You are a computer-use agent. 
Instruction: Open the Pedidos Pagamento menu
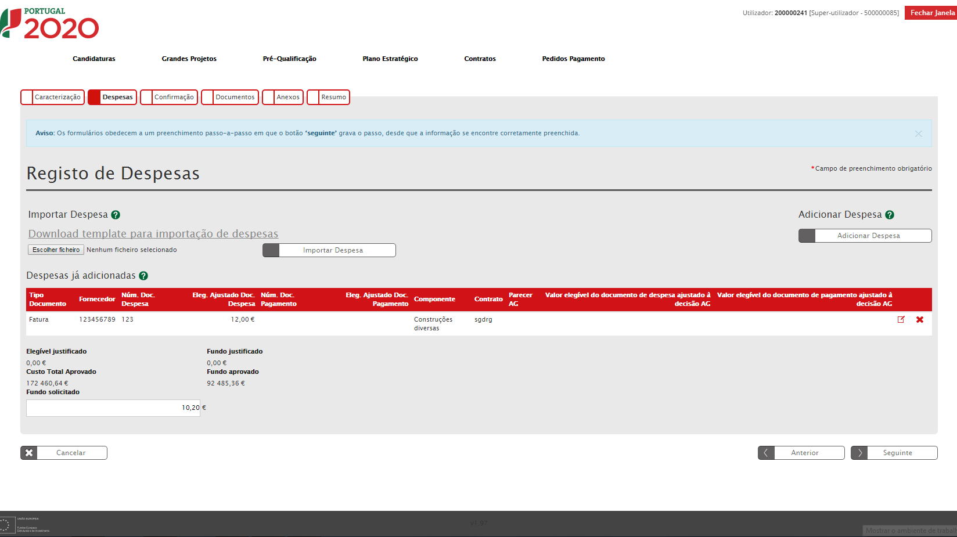click(574, 59)
